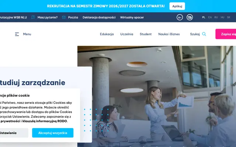236x147 pixels.
Task: Click the chat bubble icon before Masz pytanie
Action: [x=33, y=17]
